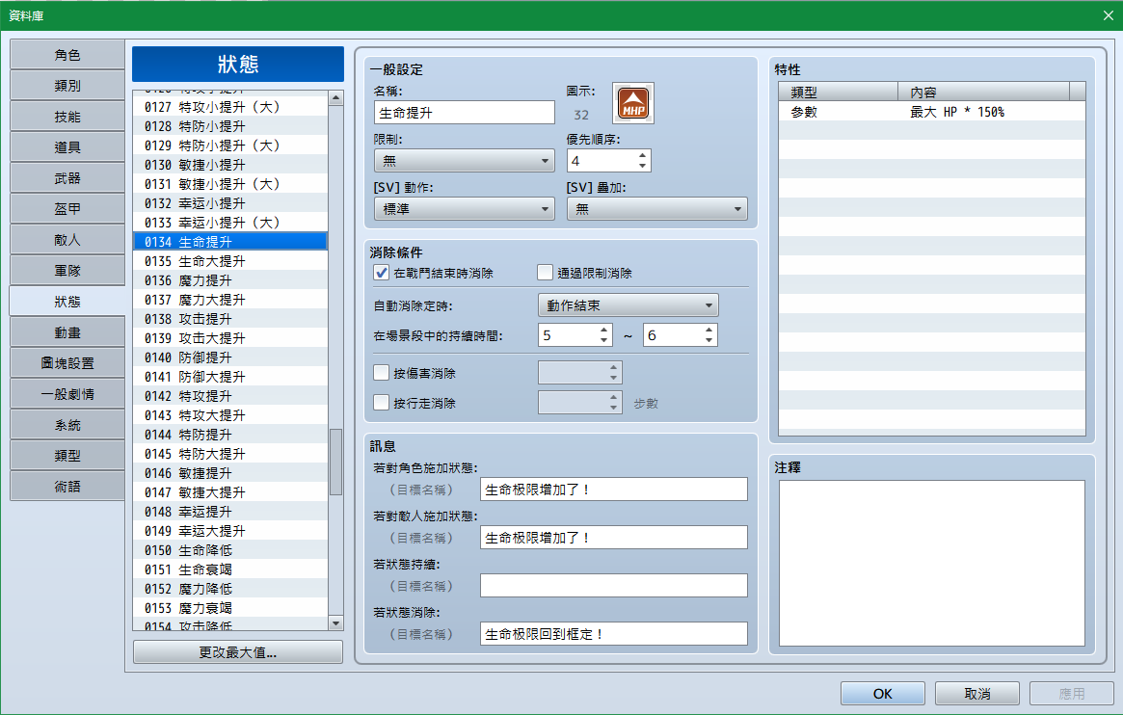The width and height of the screenshot is (1123, 715).
Task: Switch to the 道具 tab
Action: click(x=67, y=147)
